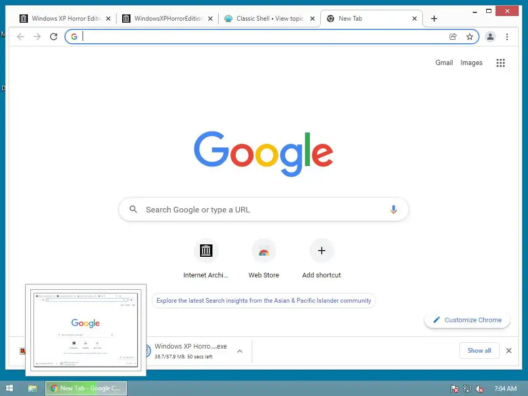528x396 pixels.
Task: Click the browser back arrow
Action: 21,37
